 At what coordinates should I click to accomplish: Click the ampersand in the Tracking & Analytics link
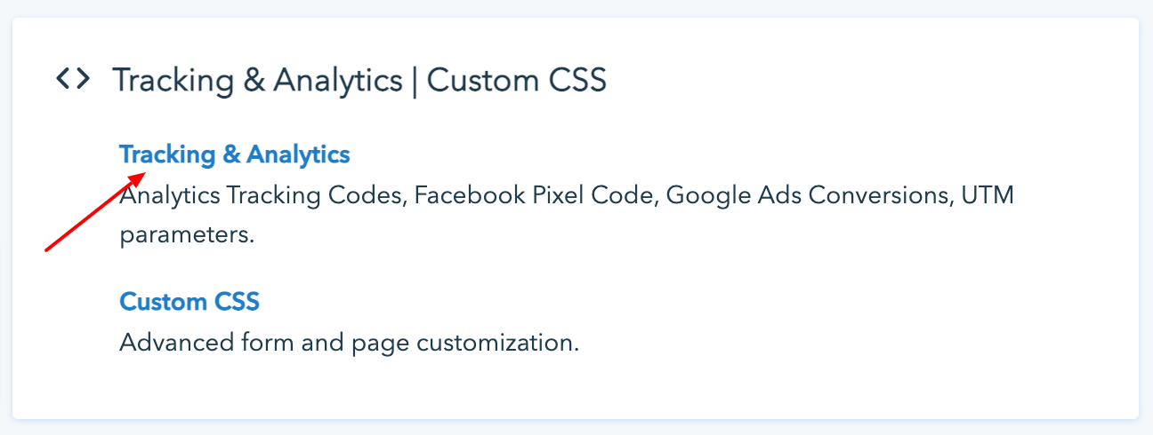pos(231,155)
